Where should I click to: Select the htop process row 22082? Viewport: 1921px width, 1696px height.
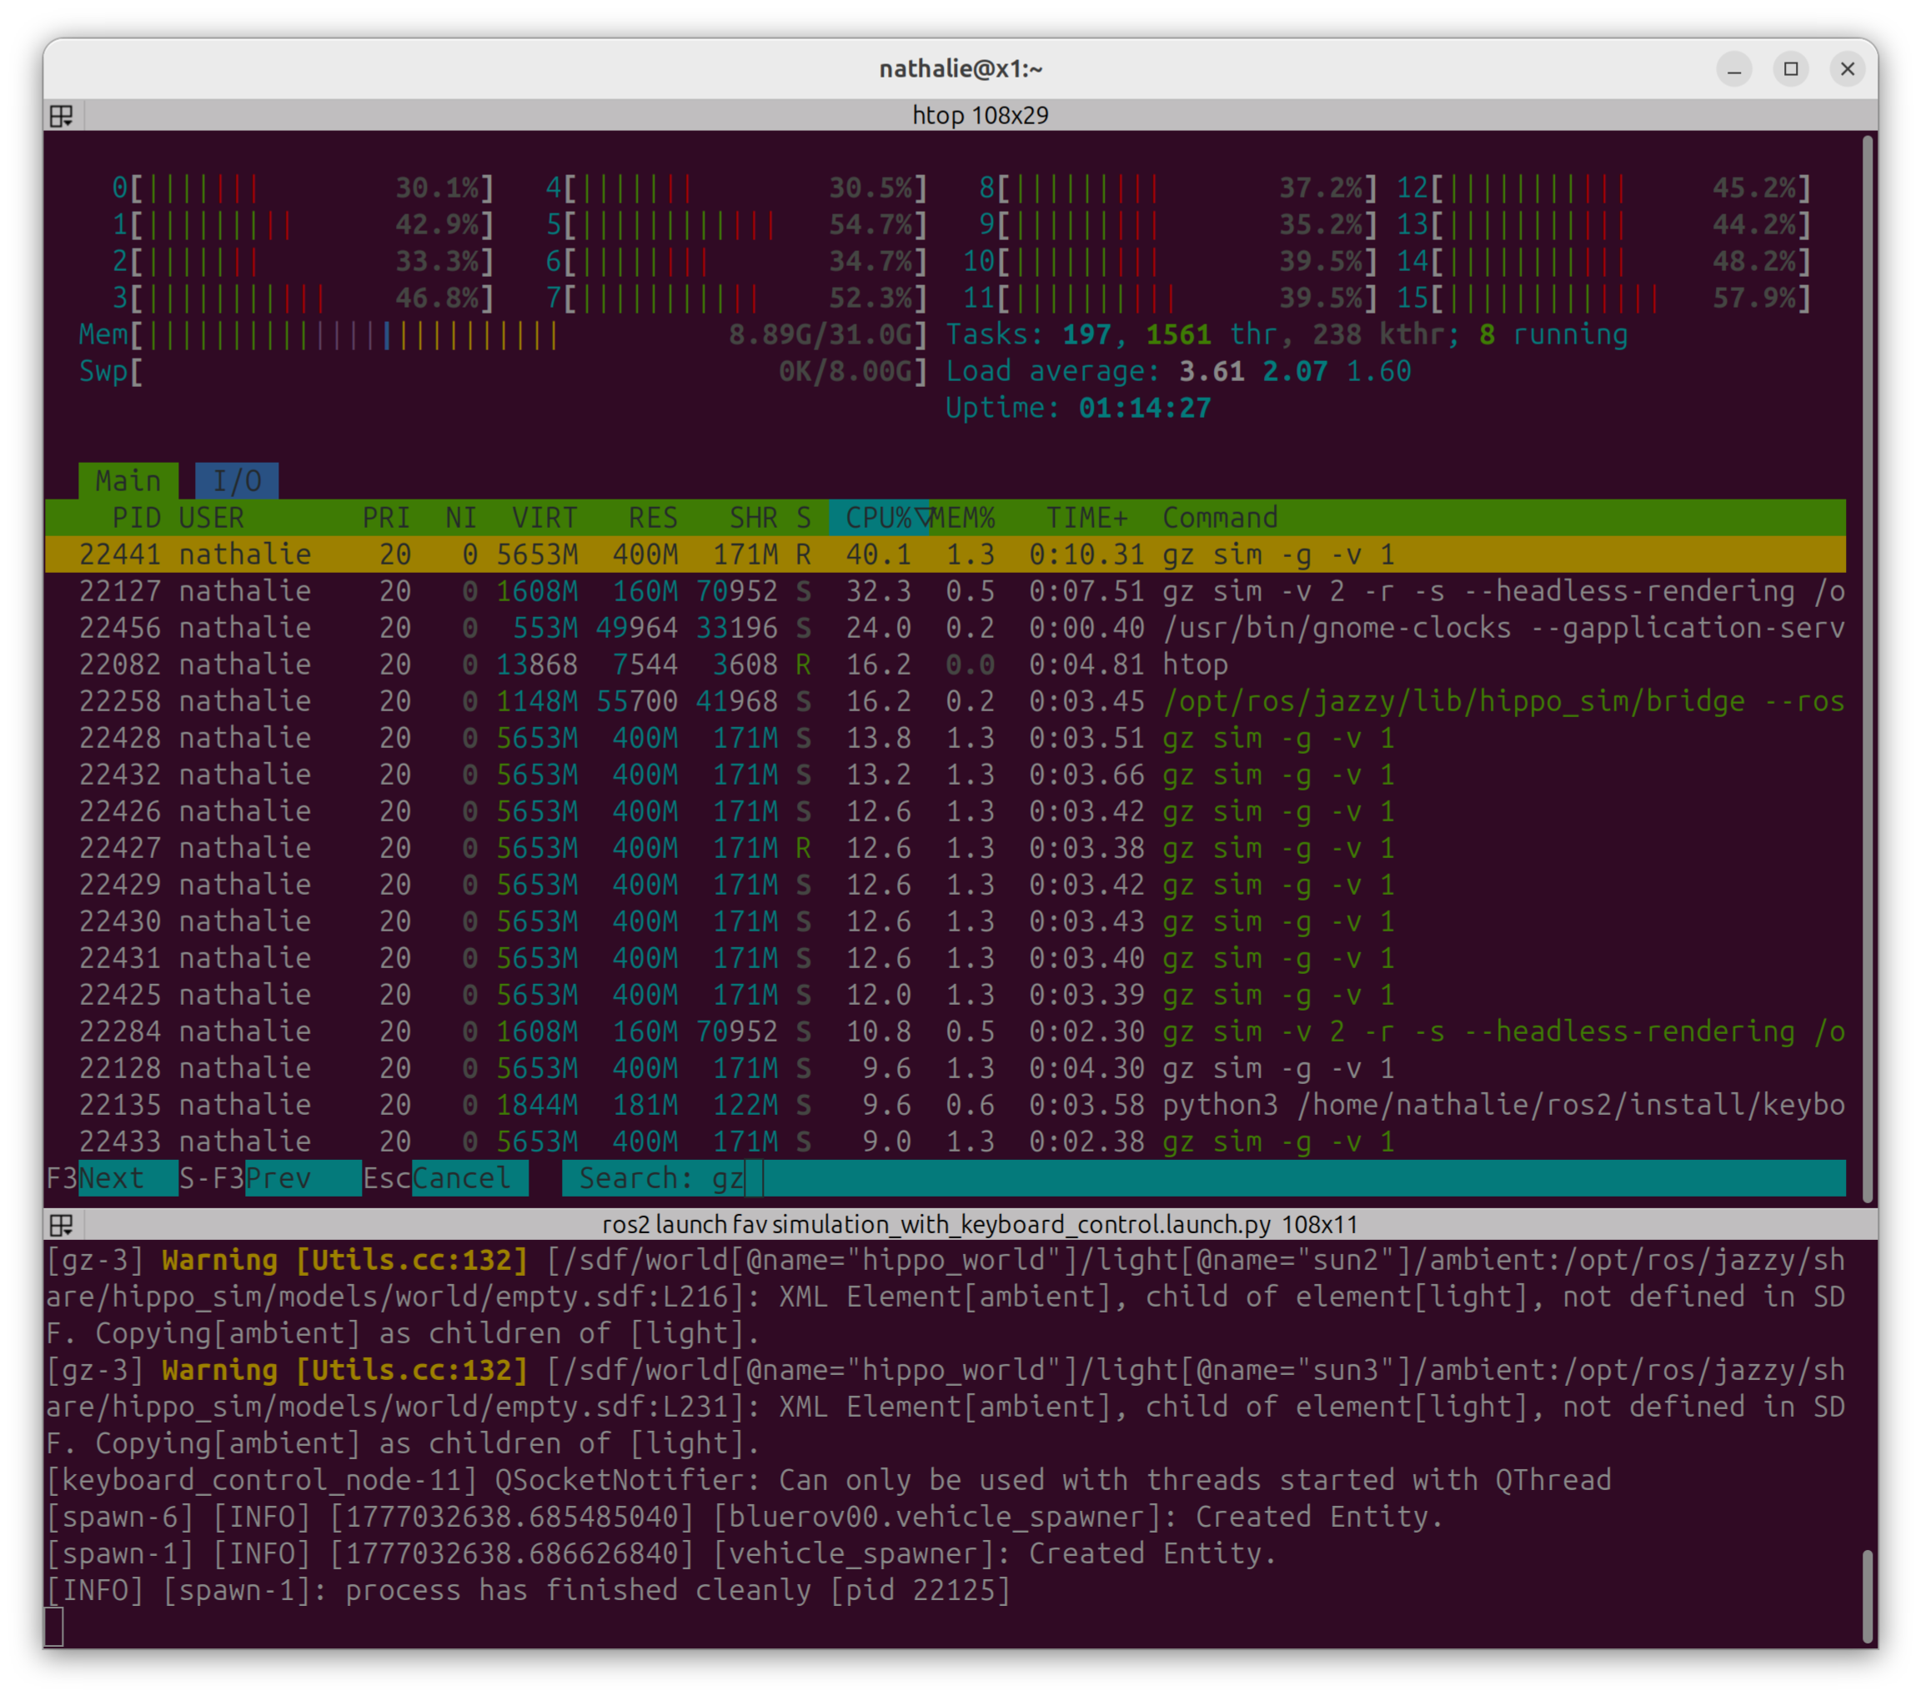coord(945,664)
